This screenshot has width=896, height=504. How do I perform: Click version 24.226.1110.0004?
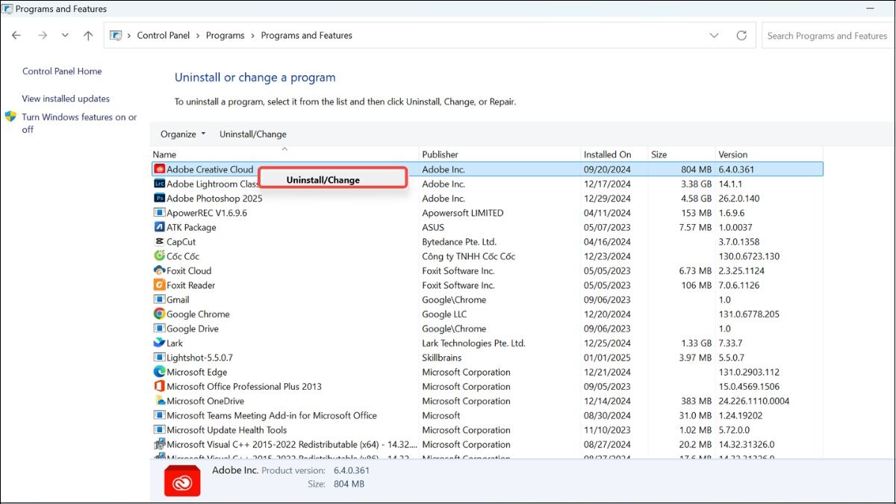pos(754,401)
